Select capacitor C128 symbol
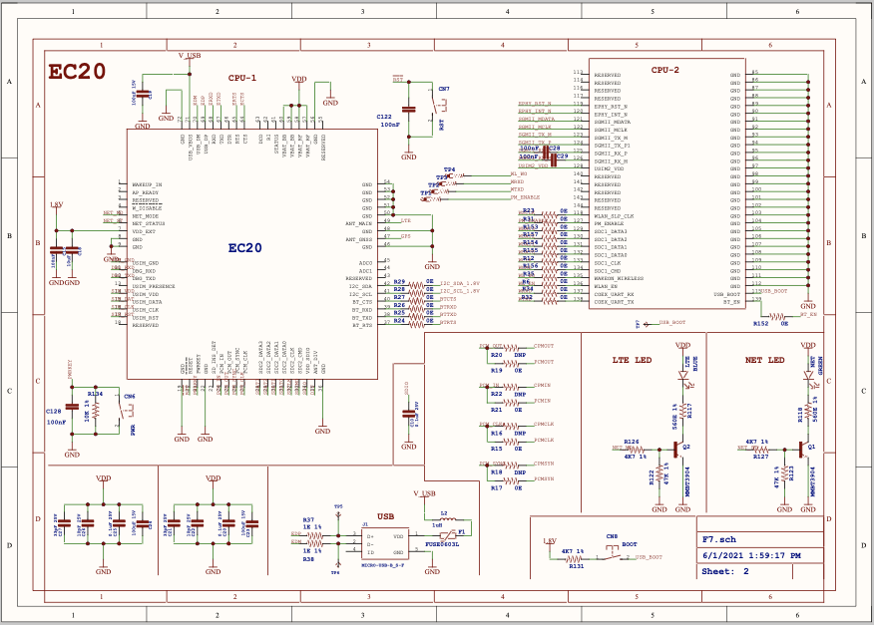 72,407
